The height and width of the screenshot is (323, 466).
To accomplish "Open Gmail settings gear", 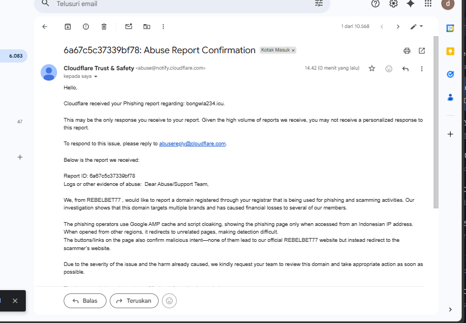I will [394, 3].
